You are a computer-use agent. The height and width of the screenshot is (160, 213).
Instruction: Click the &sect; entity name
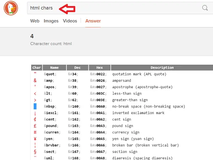pos(50,152)
